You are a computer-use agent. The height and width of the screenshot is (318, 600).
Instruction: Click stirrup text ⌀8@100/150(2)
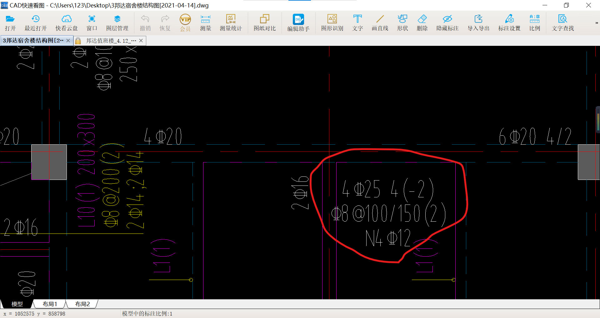pos(388,214)
